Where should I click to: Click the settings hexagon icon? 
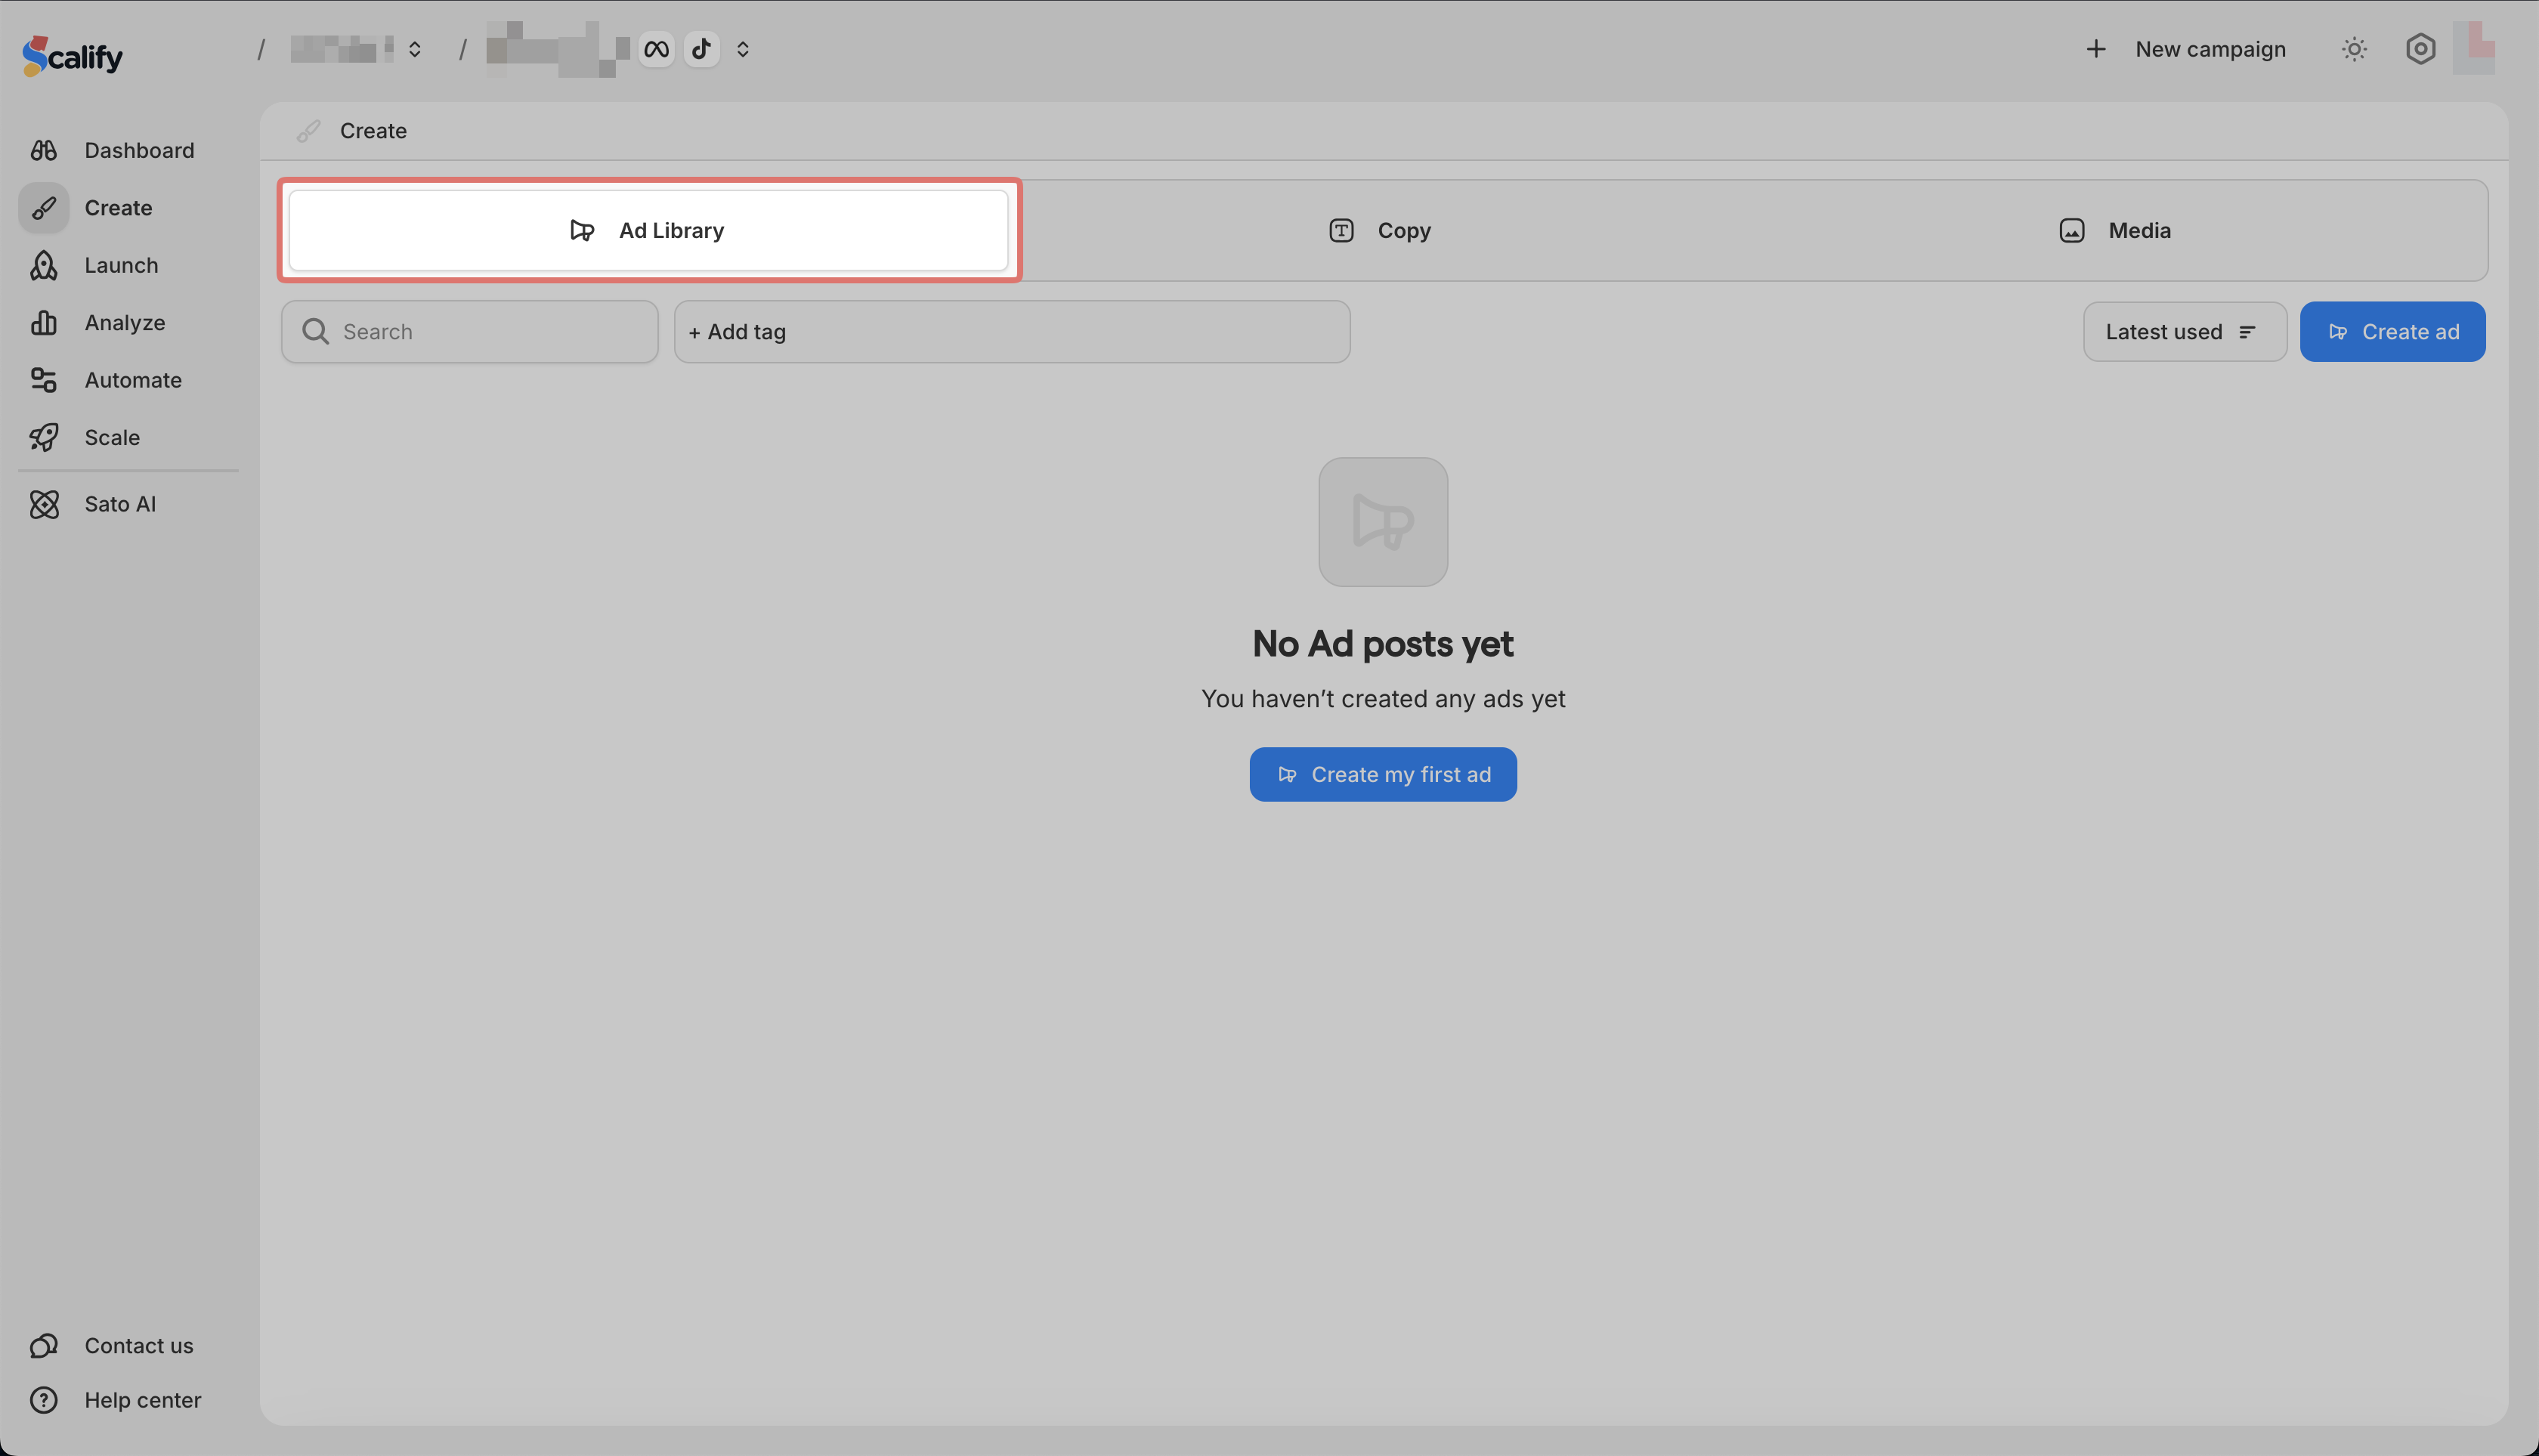point(2419,49)
